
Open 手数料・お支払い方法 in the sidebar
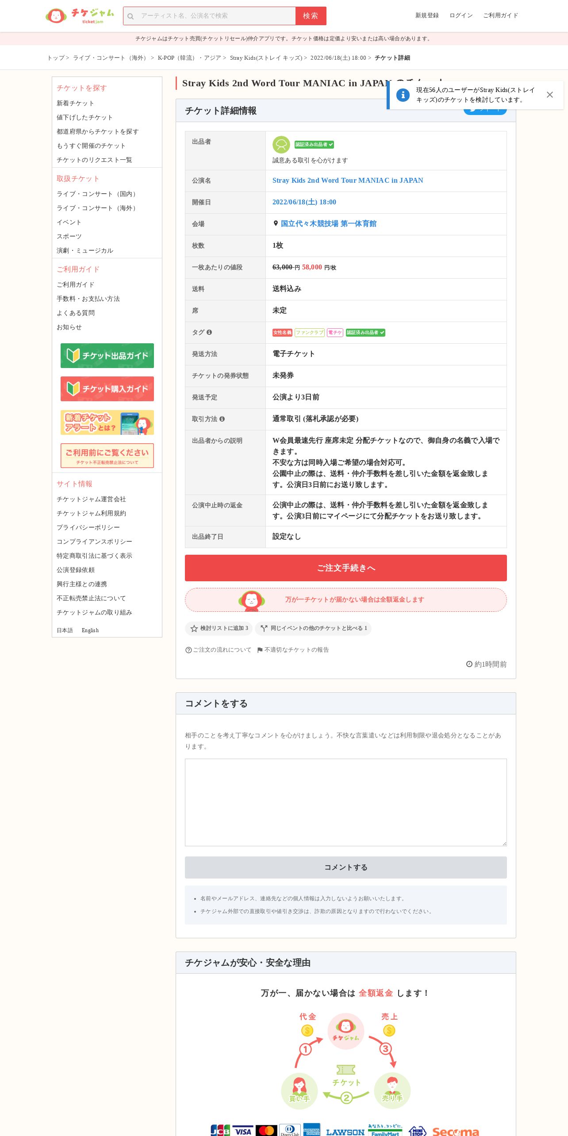pyautogui.click(x=88, y=299)
